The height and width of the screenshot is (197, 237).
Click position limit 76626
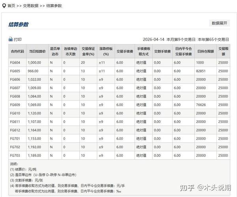click(201, 105)
